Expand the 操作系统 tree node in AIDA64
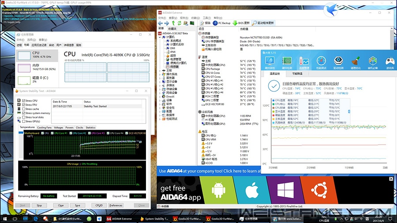 coord(160,74)
